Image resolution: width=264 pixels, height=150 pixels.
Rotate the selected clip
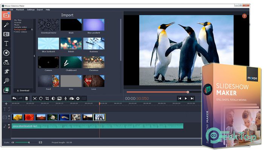pos(41,98)
